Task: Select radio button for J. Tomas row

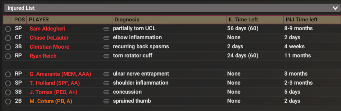Action: [x=8, y=92]
